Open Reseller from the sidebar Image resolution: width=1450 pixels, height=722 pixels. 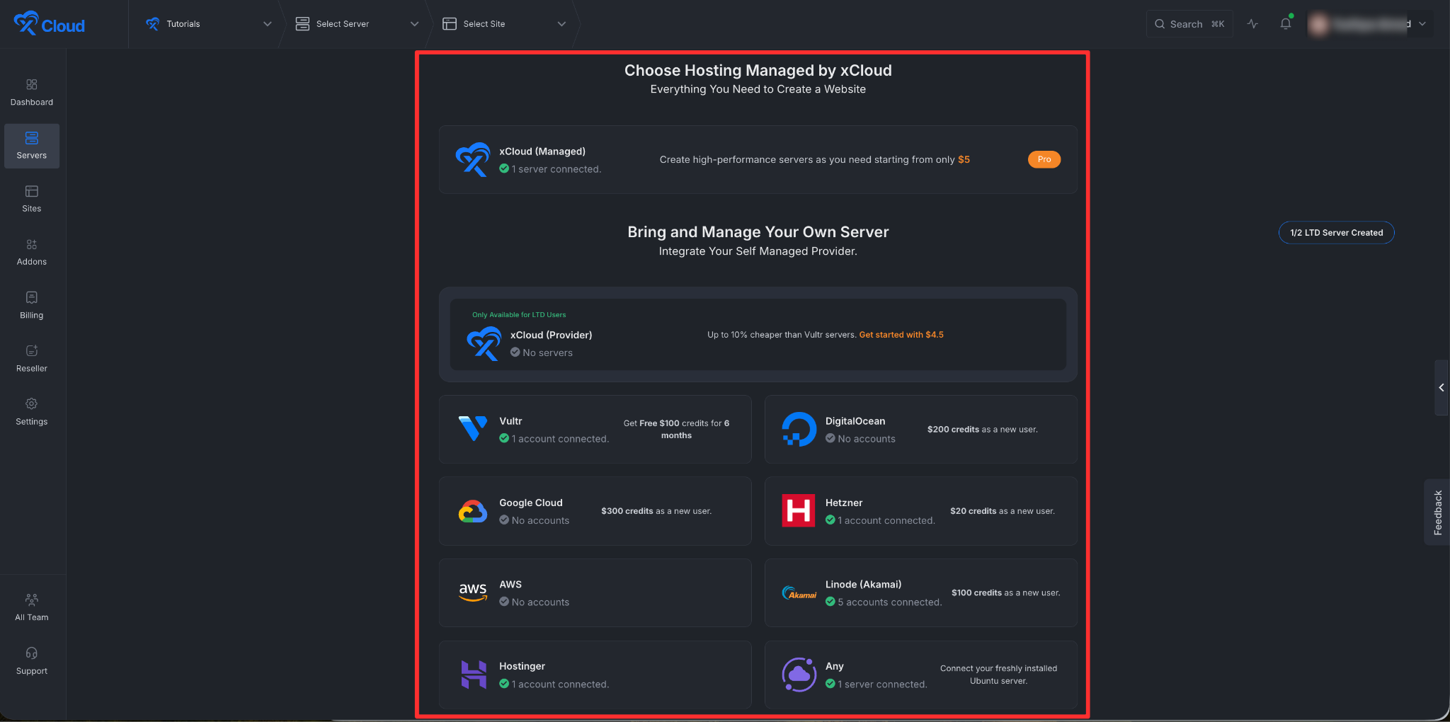(32, 358)
